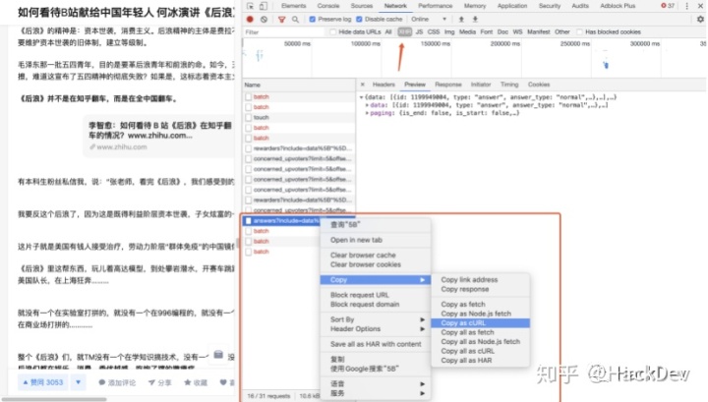
Task: Close the request details panel
Action: point(362,85)
